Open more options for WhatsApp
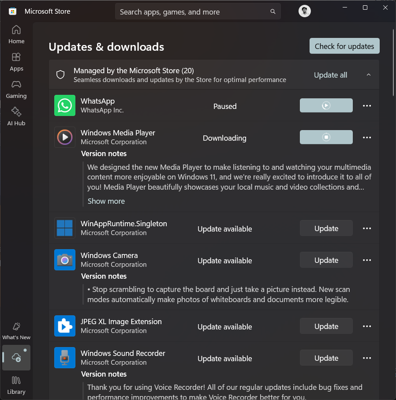This screenshot has width=396, height=400. click(x=366, y=105)
